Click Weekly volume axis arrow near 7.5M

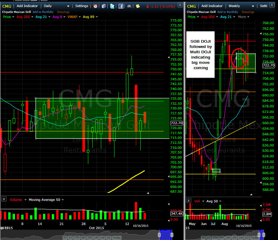pyautogui.click(x=261, y=205)
